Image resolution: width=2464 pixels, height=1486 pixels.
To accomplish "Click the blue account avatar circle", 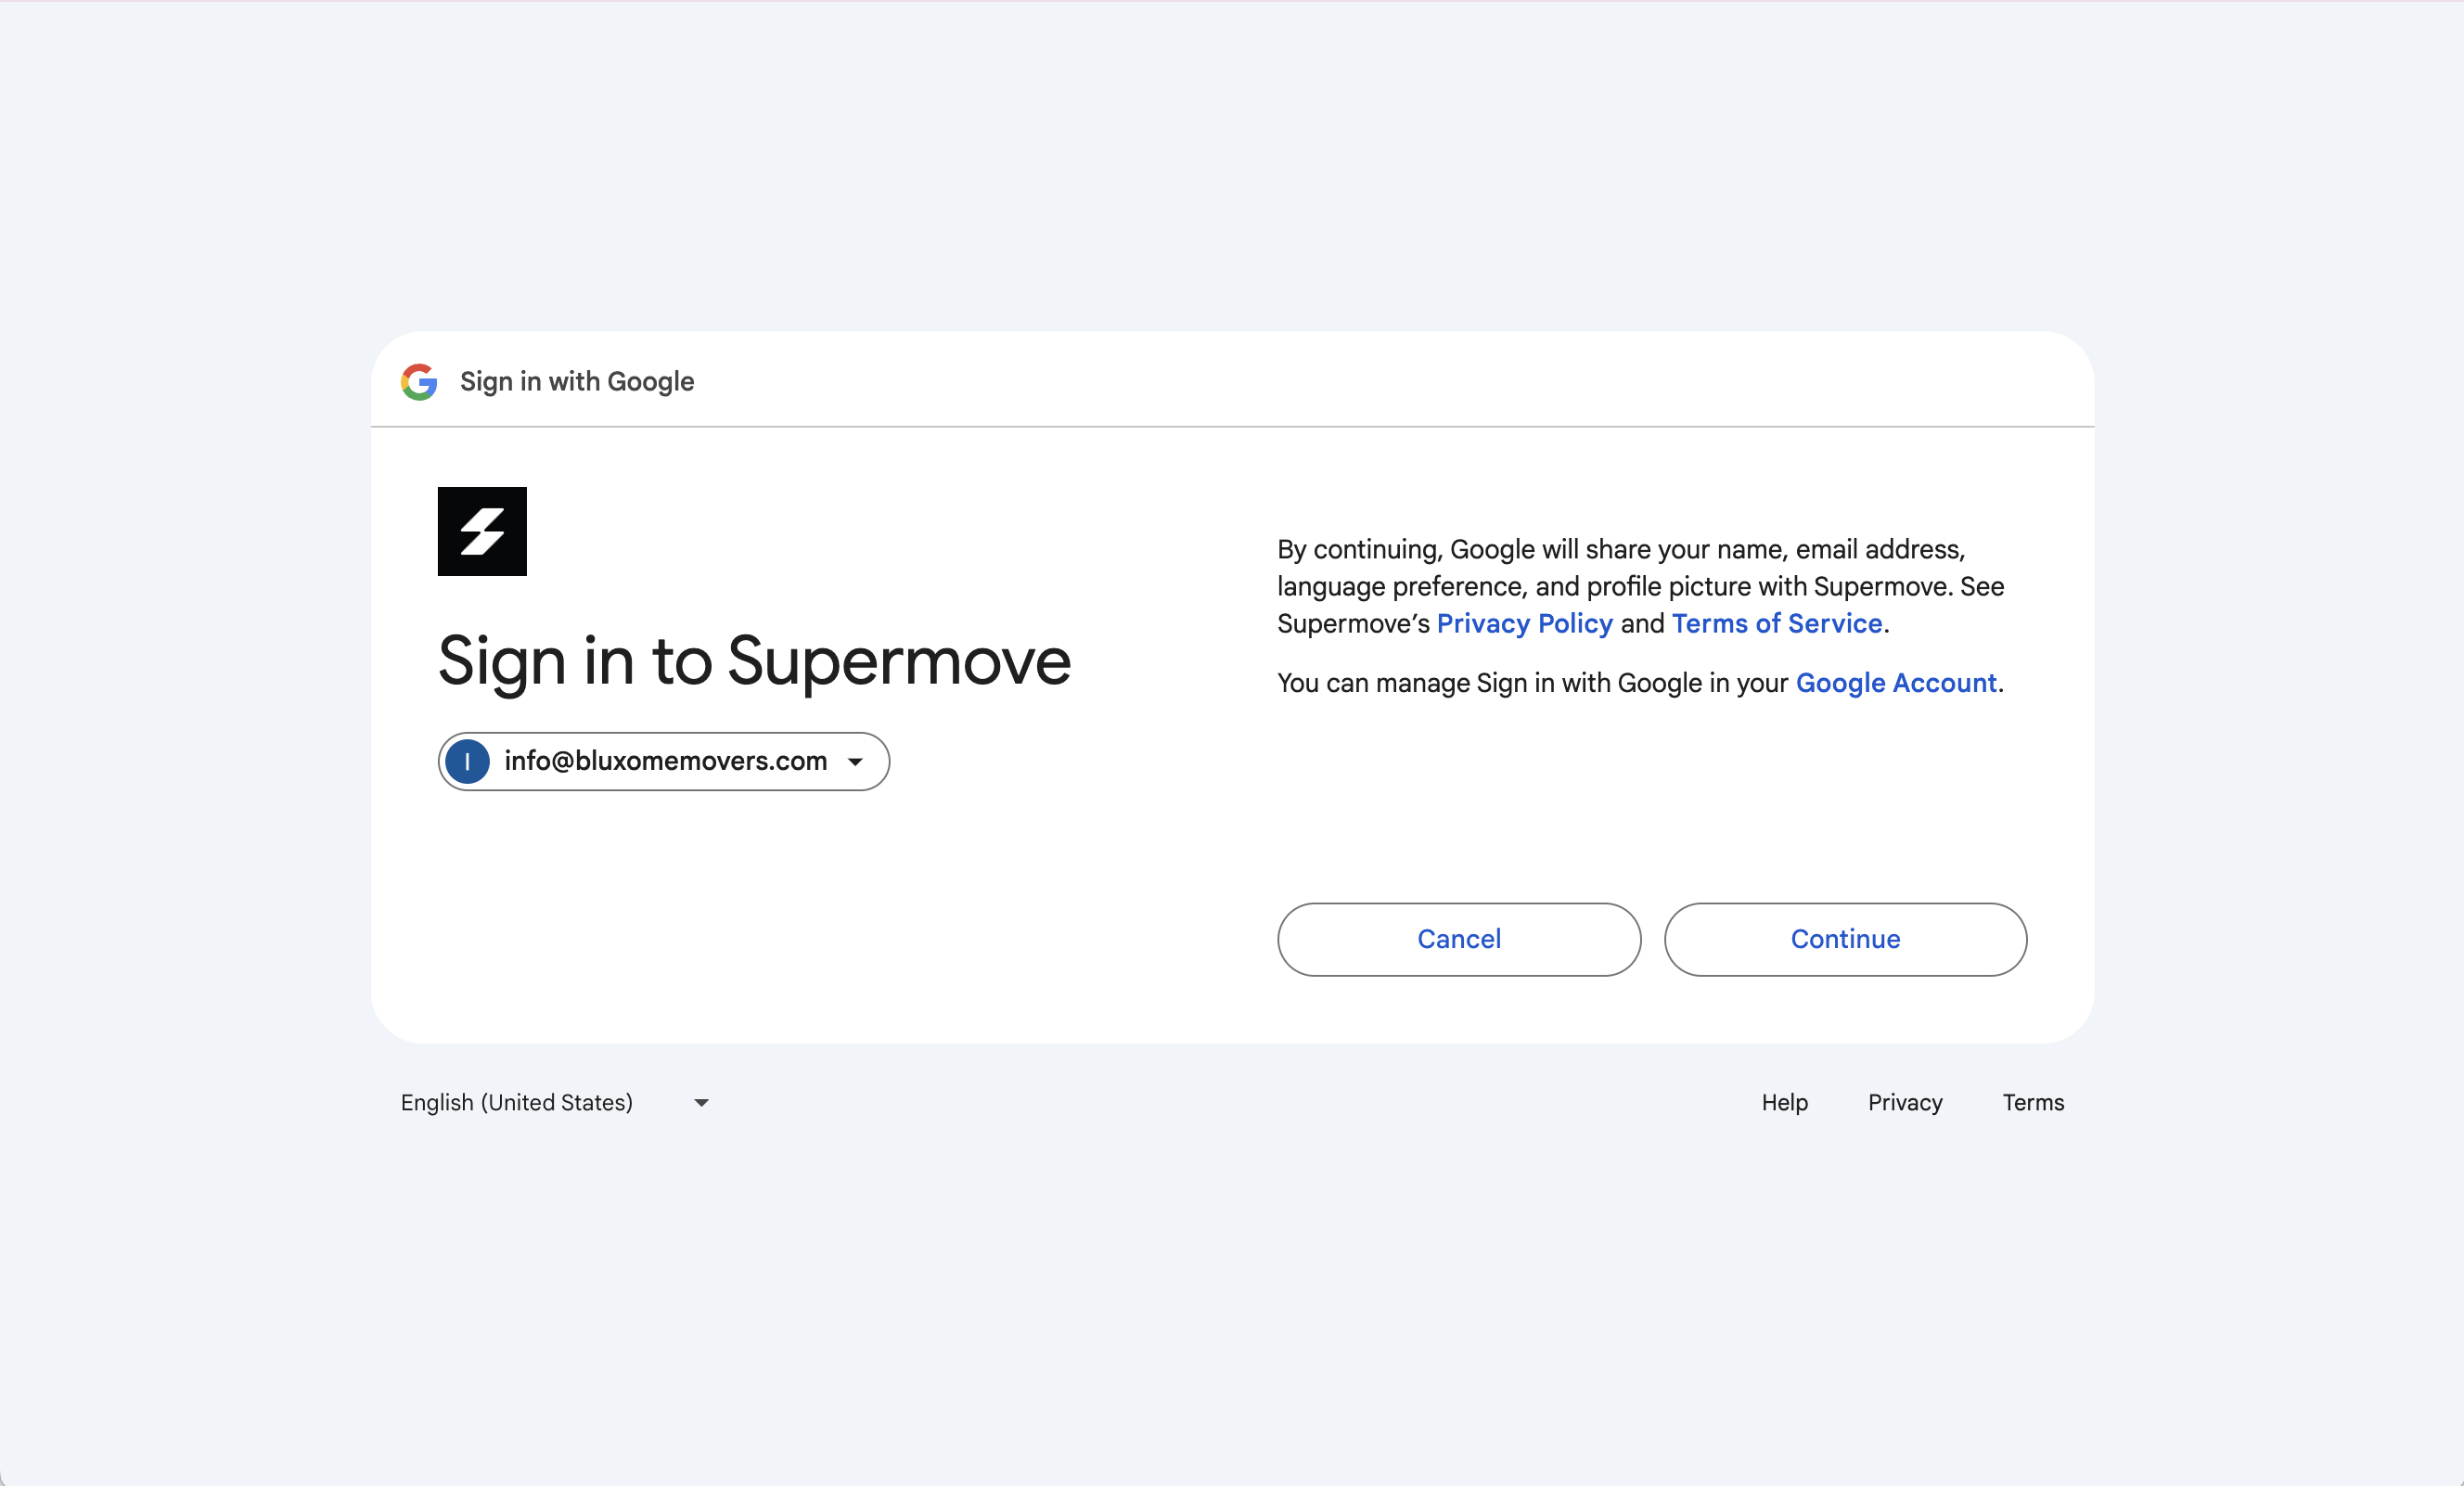I will click(467, 761).
